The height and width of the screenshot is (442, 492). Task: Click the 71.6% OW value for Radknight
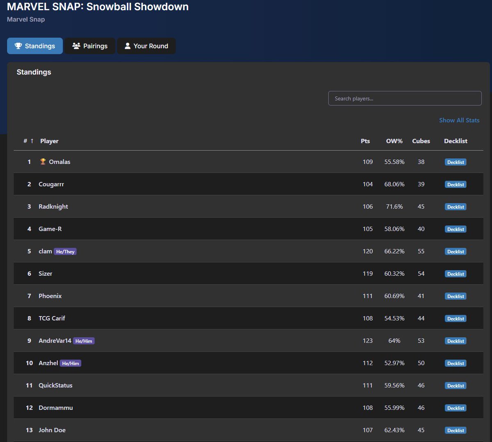(x=394, y=206)
